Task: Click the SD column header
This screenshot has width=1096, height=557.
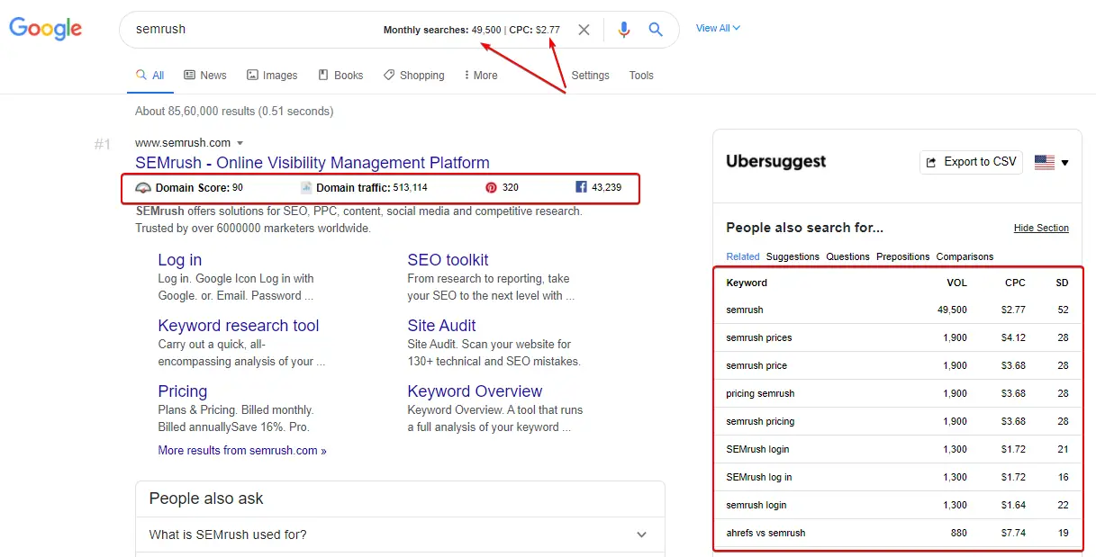Action: pos(1062,283)
